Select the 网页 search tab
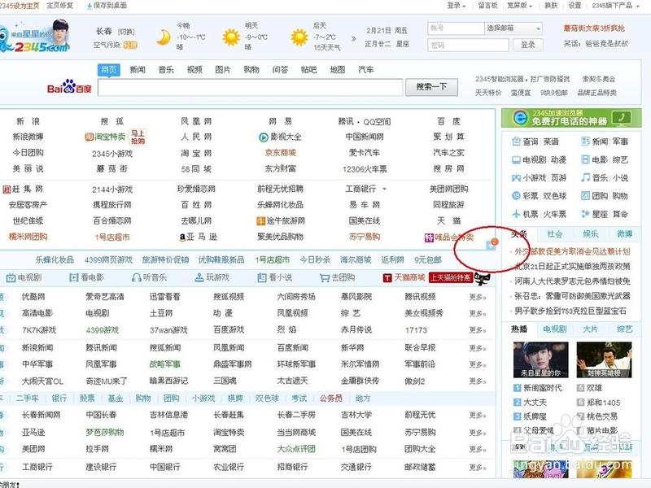The height and width of the screenshot is (488, 651). pos(109,70)
